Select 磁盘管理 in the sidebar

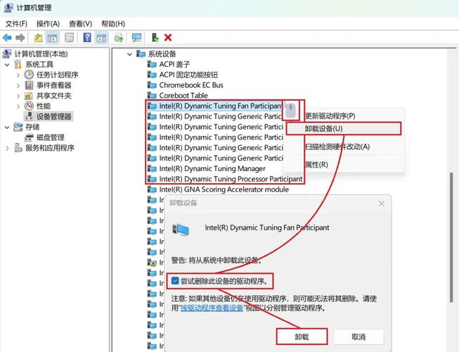click(50, 137)
